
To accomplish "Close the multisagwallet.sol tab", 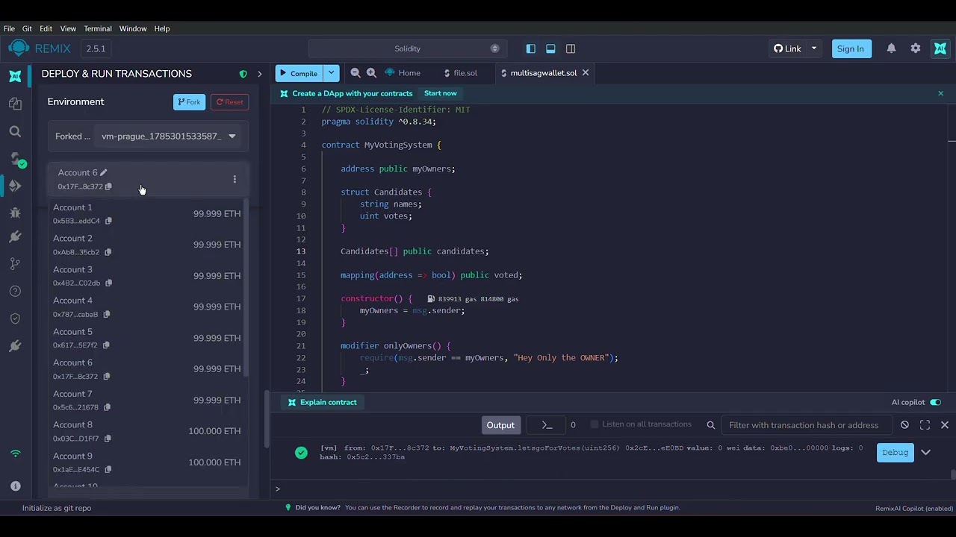I will click(x=586, y=72).
